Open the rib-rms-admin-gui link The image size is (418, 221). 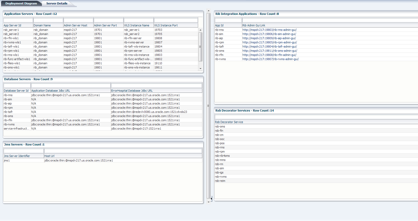coord(269,30)
